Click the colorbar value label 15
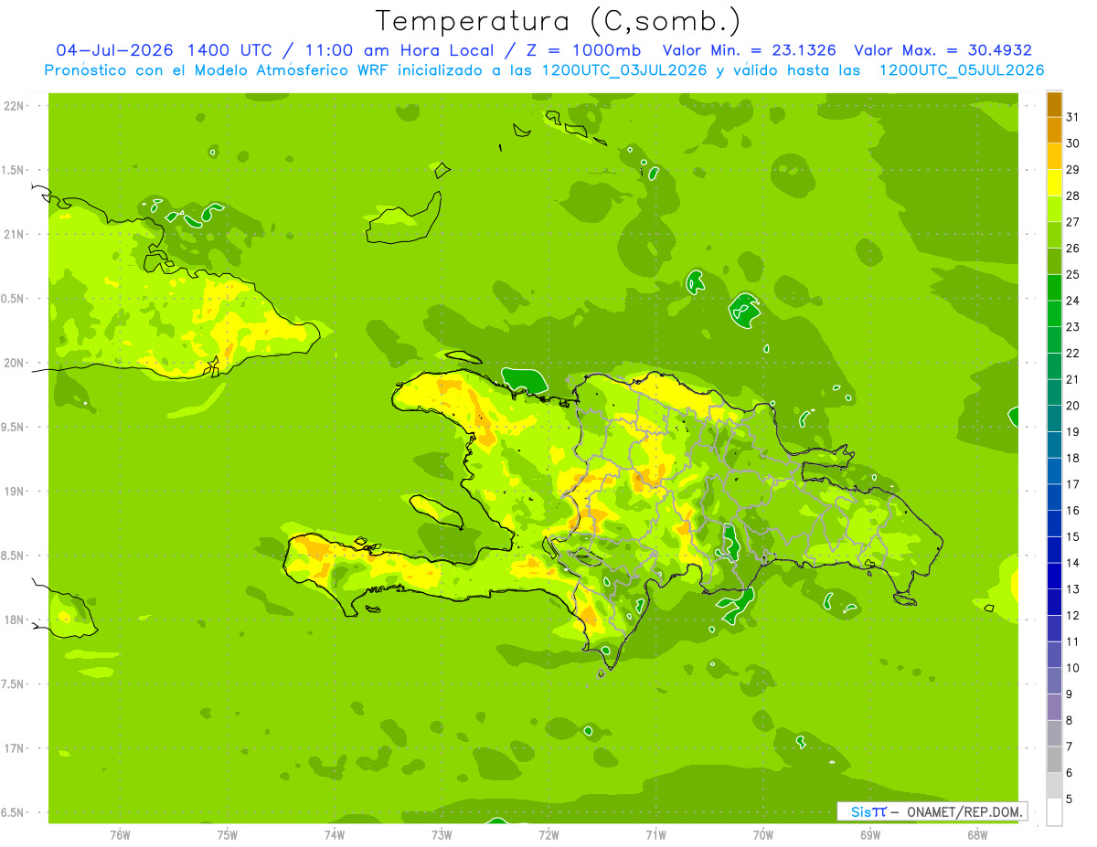The height and width of the screenshot is (847, 1097). point(1072,536)
